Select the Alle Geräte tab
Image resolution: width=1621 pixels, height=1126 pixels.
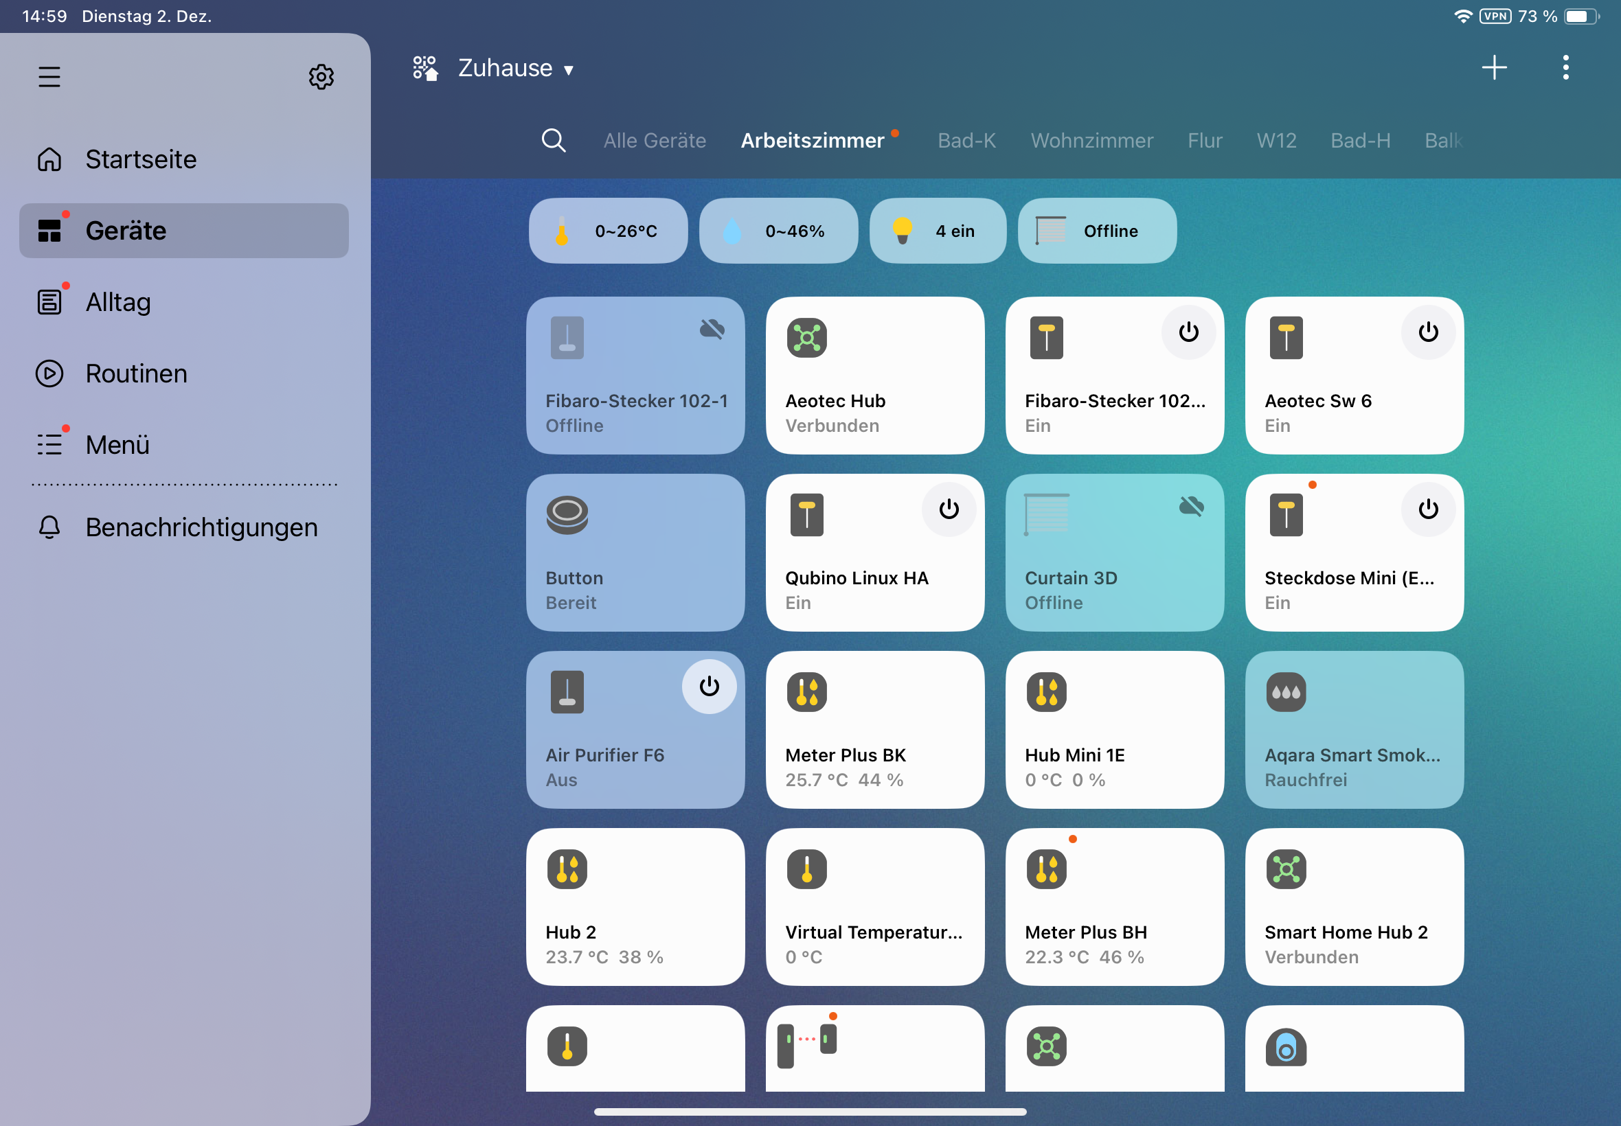[654, 140]
